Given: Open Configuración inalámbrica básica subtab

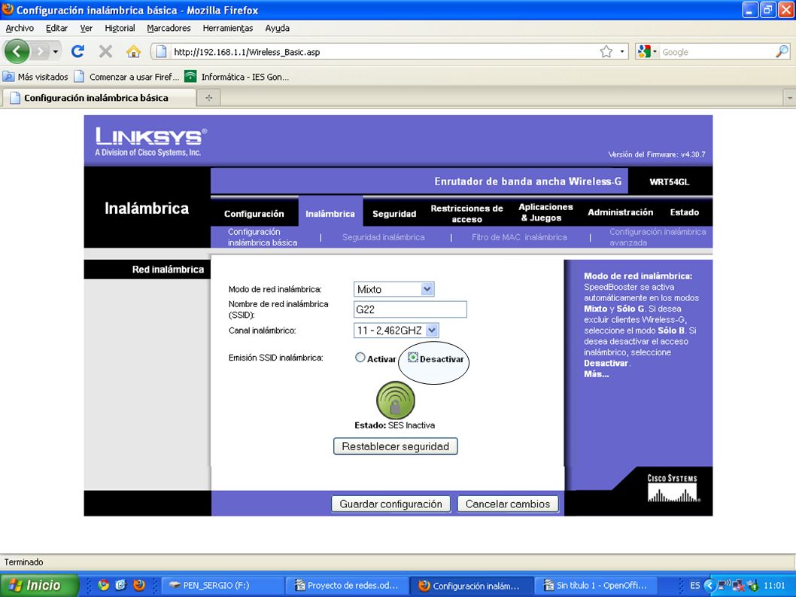Looking at the screenshot, I should coord(263,237).
